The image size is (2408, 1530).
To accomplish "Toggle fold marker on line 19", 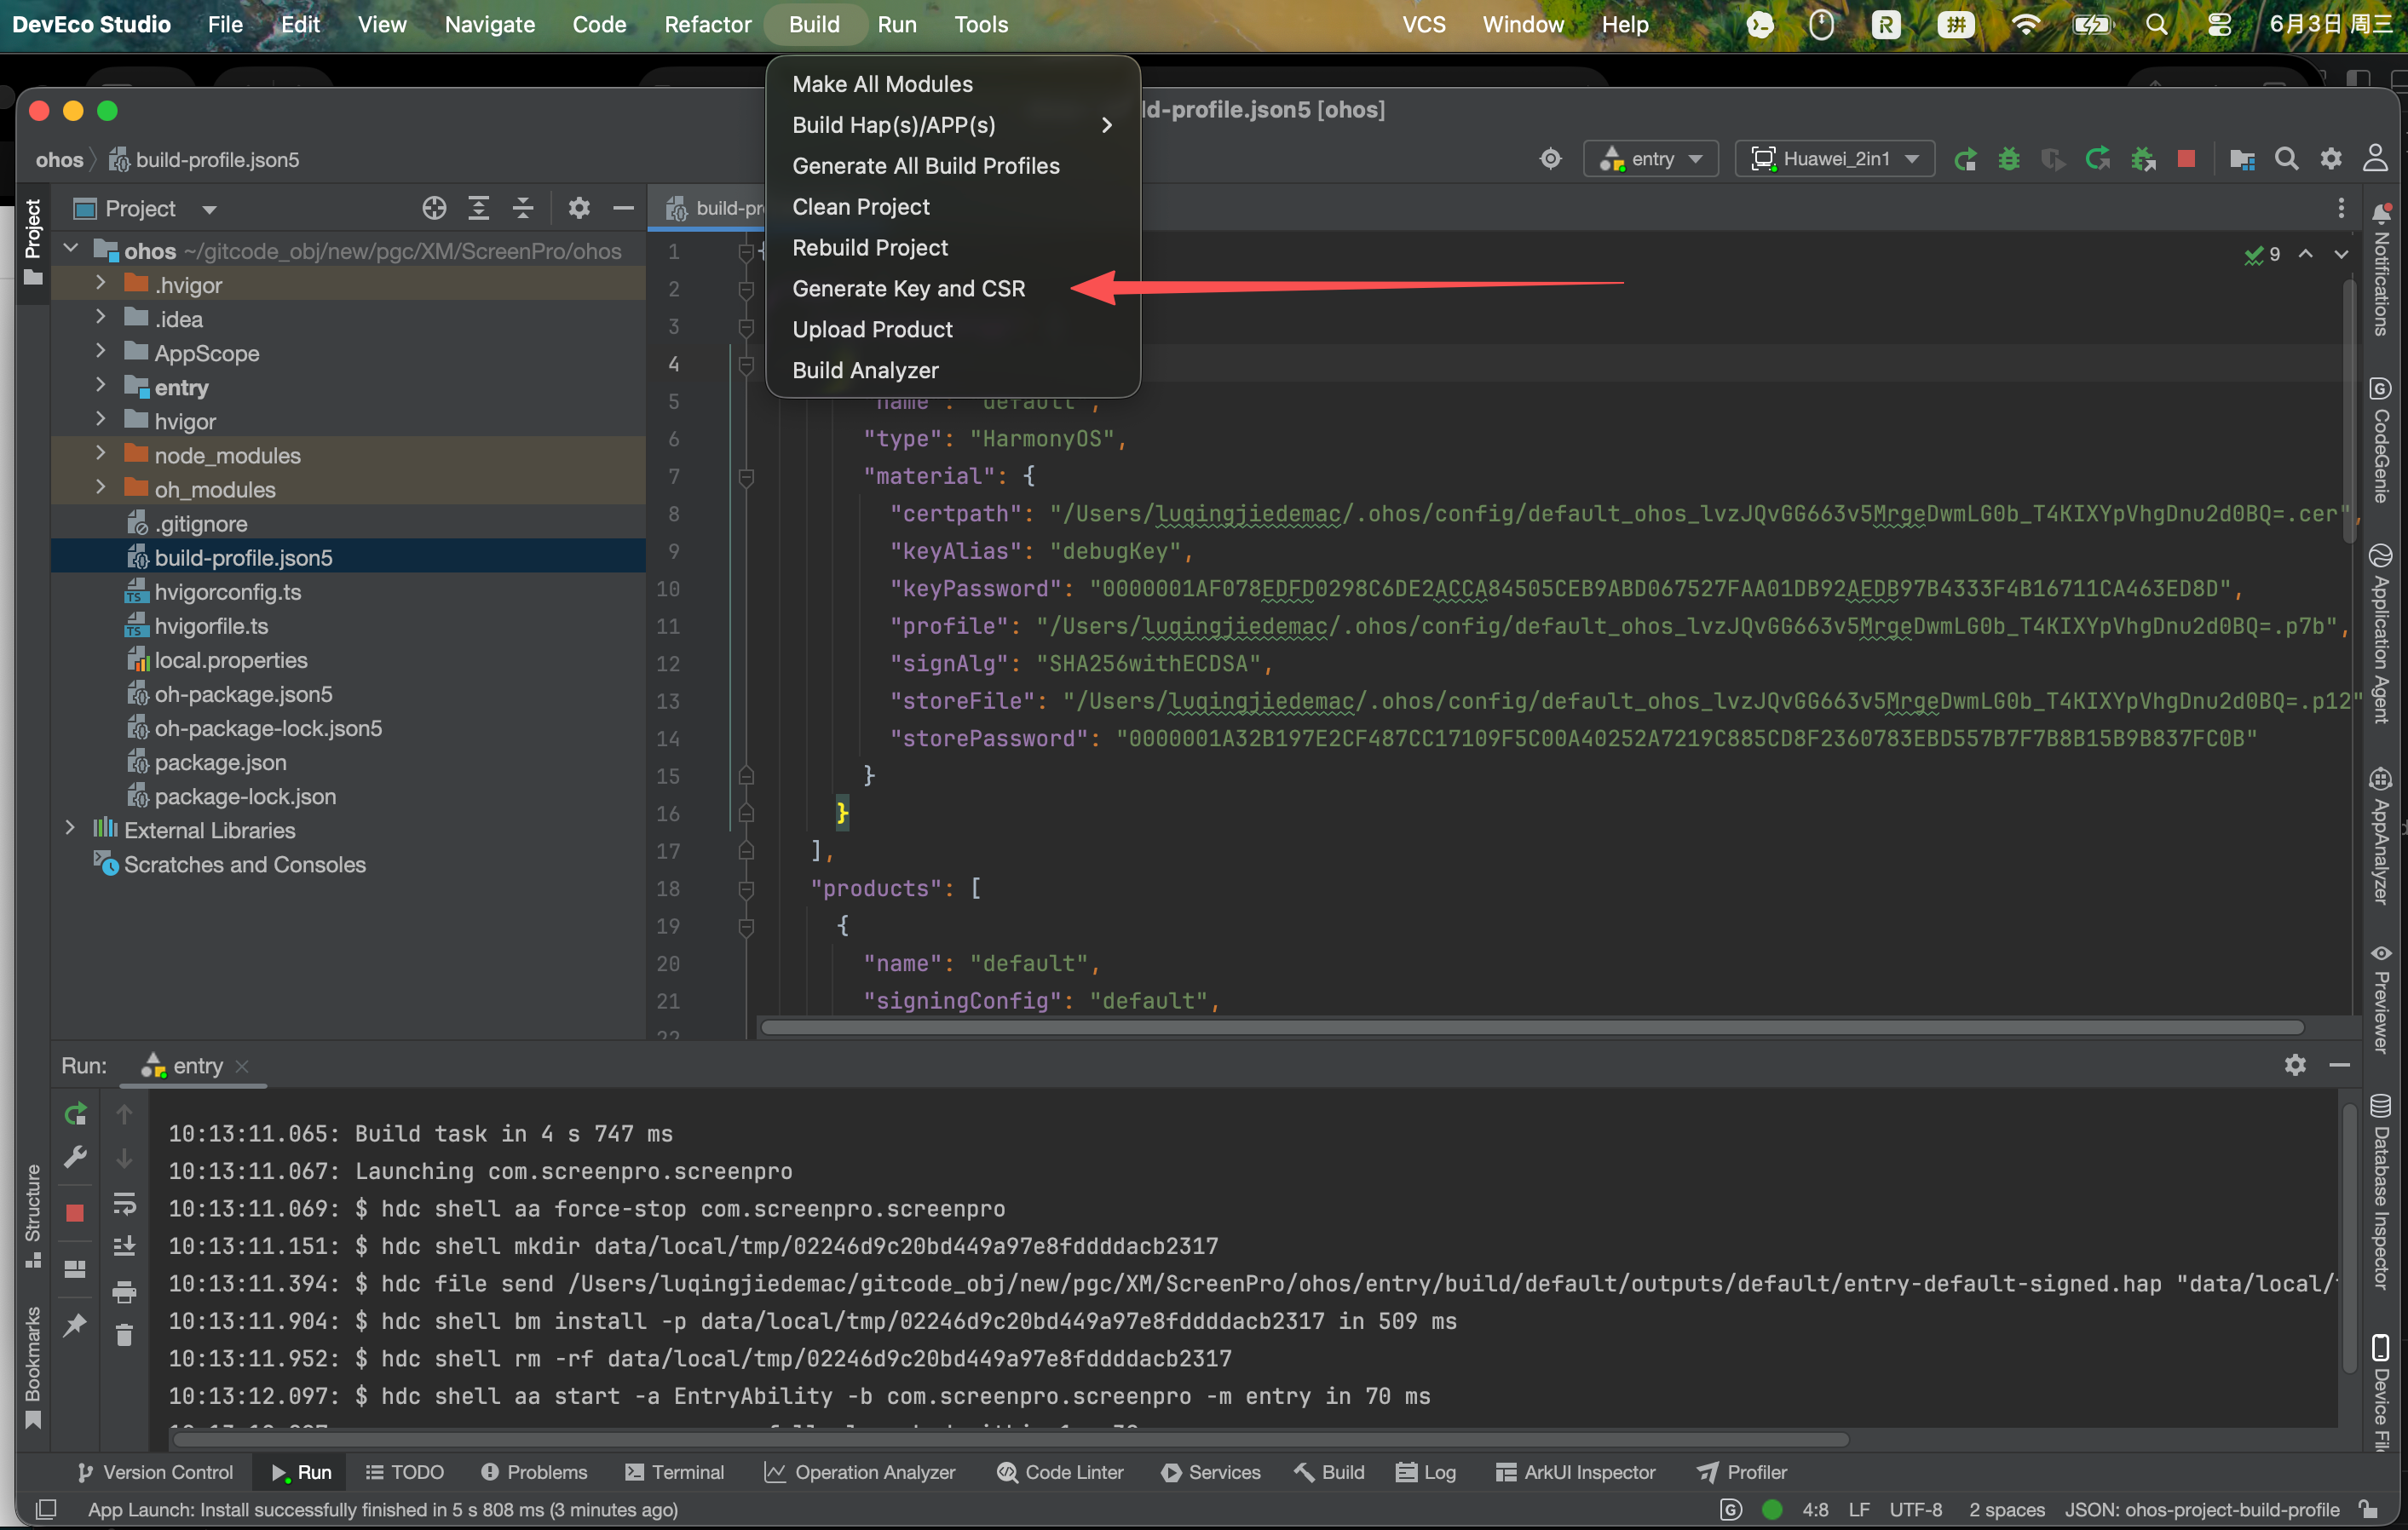I will pos(746,927).
